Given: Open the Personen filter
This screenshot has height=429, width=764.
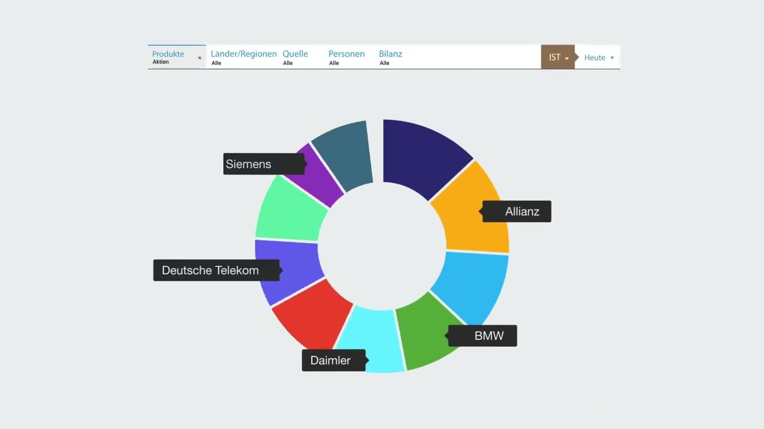Looking at the screenshot, I should 346,57.
